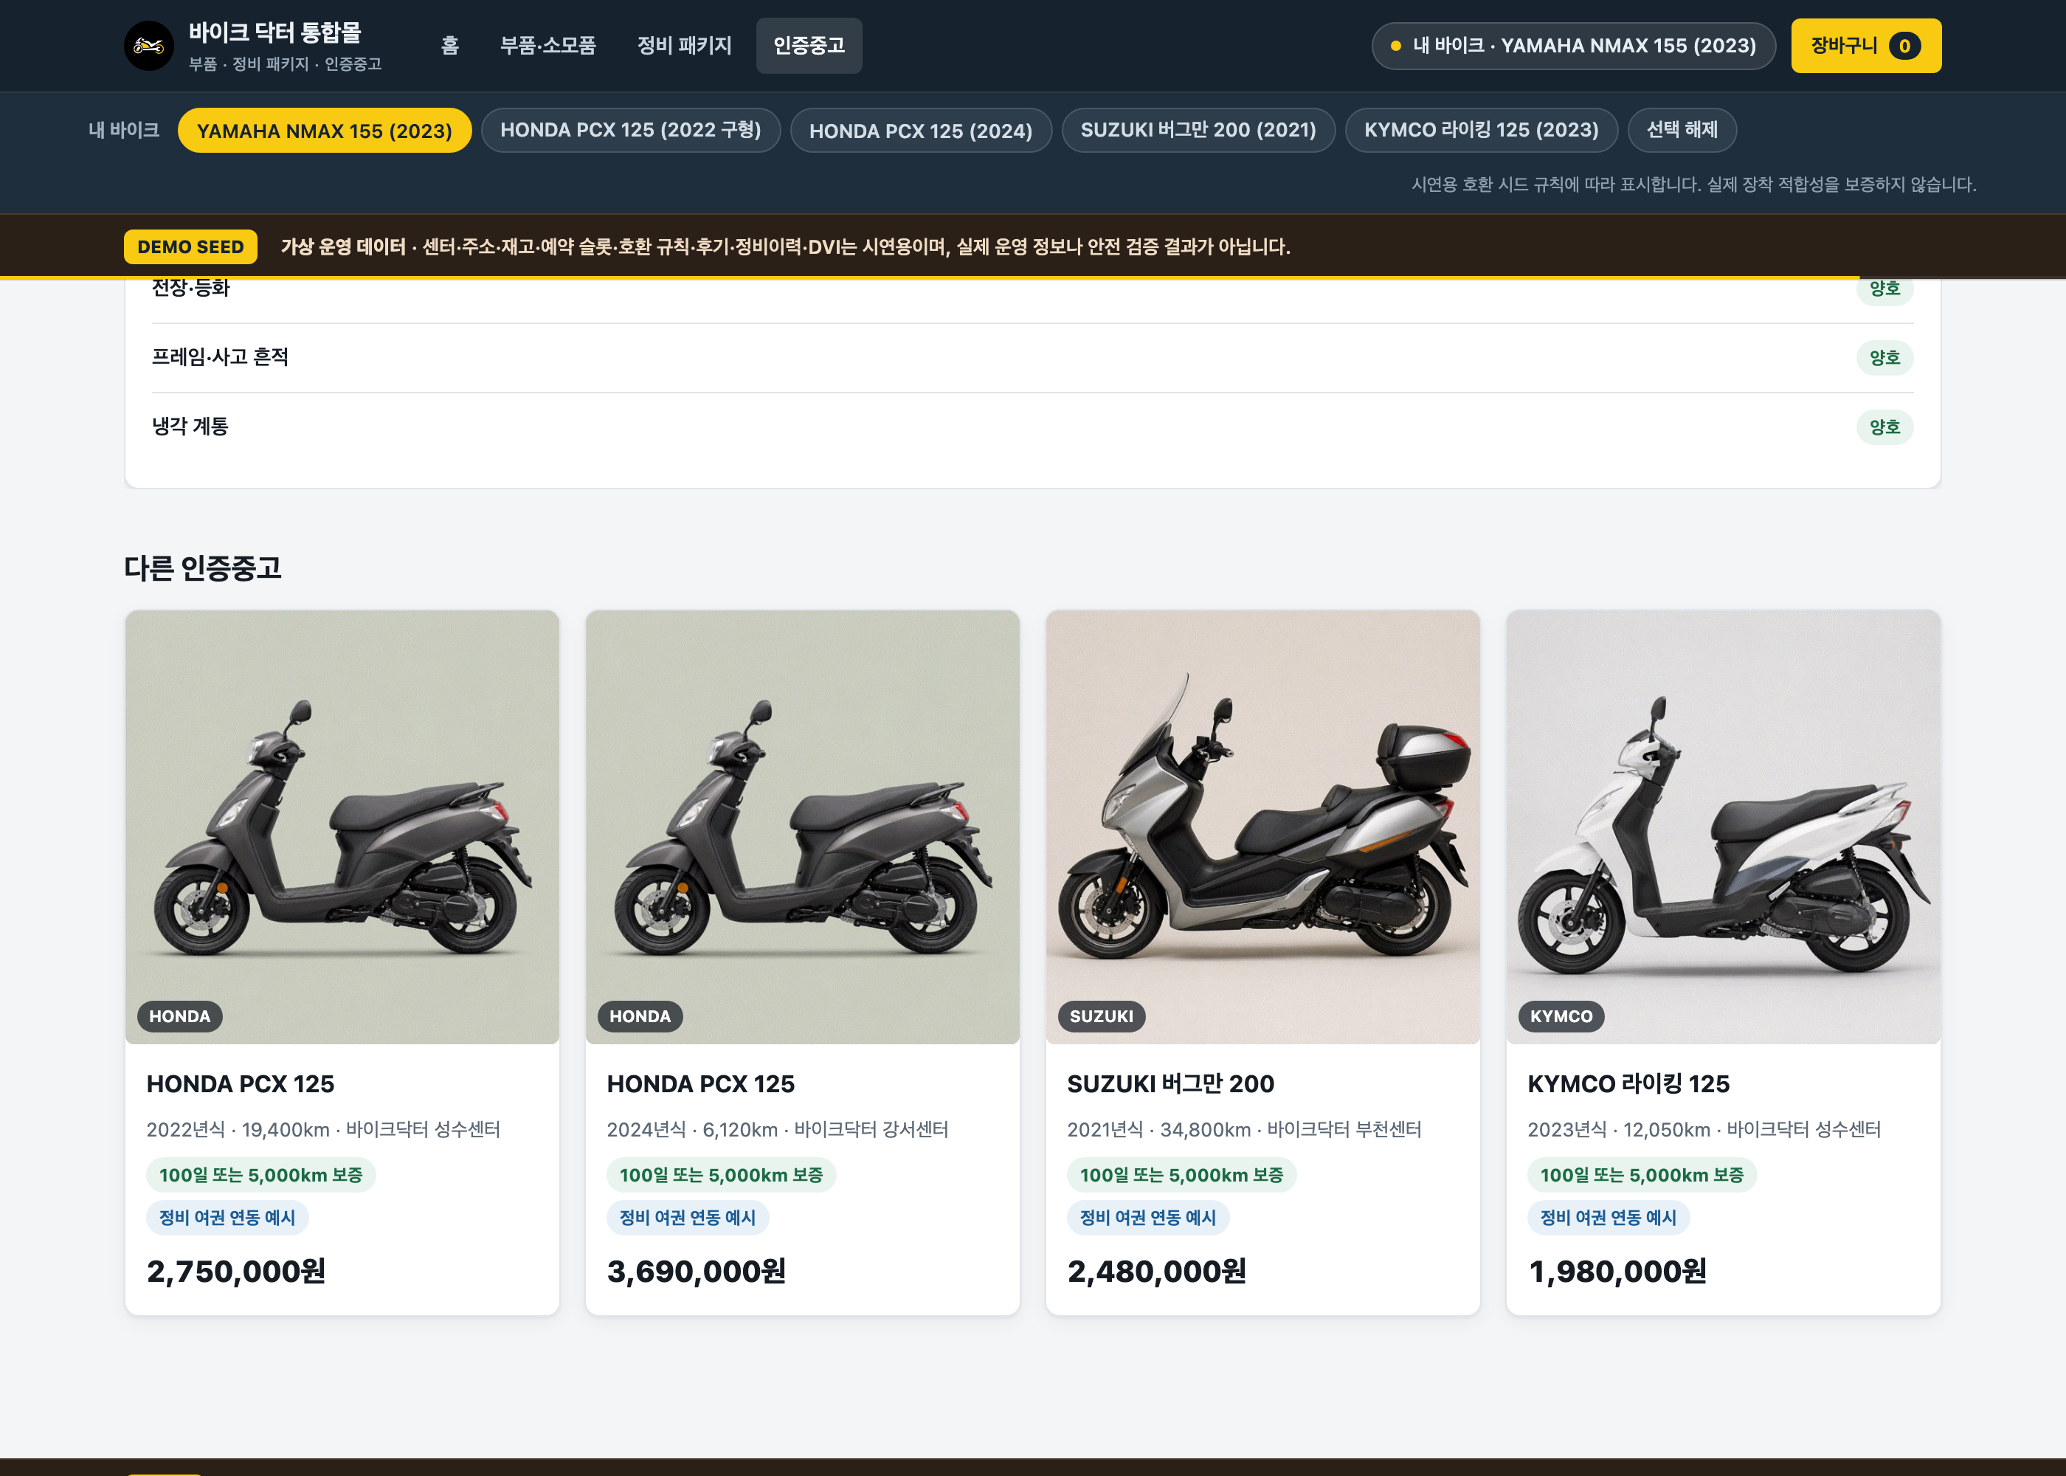Screen dimensions: 2066x1476
Task: Click 정비 여권 연동 예시 on 2,750,000원 card
Action: (227, 1218)
